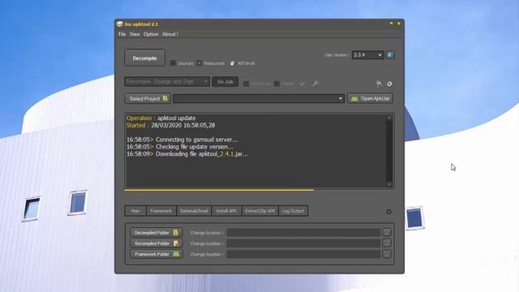Click the Framework Folder location field
Screen dimensions: 519x292
coord(302,254)
